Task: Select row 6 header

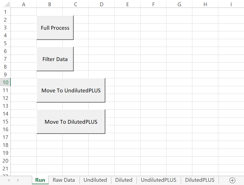Action: click(x=5, y=51)
